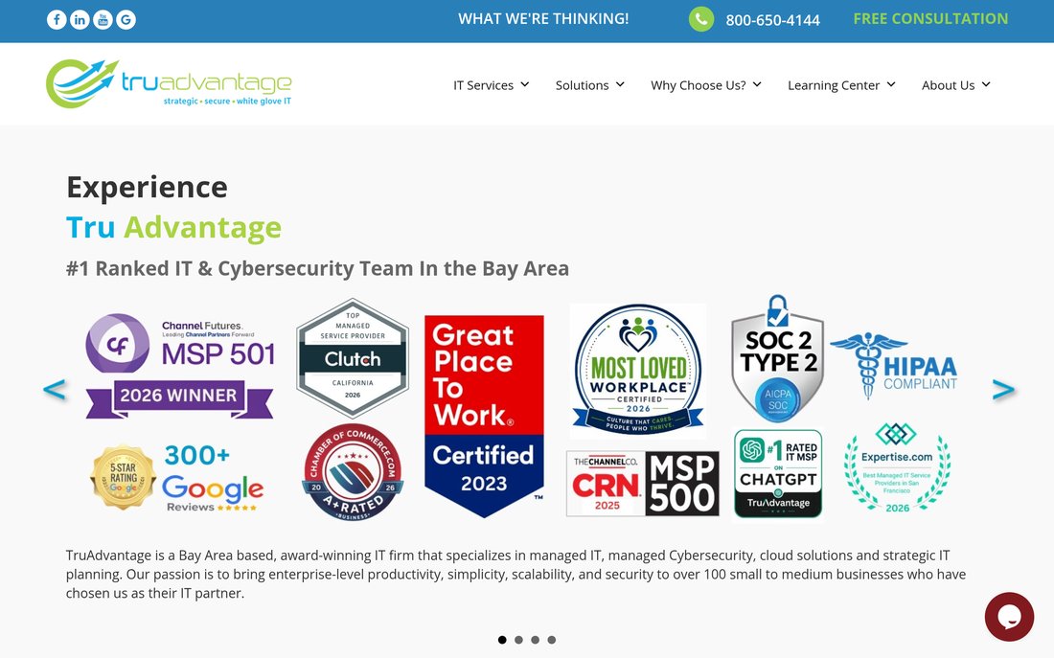
Task: Expand the Solutions chevron
Action: click(620, 84)
